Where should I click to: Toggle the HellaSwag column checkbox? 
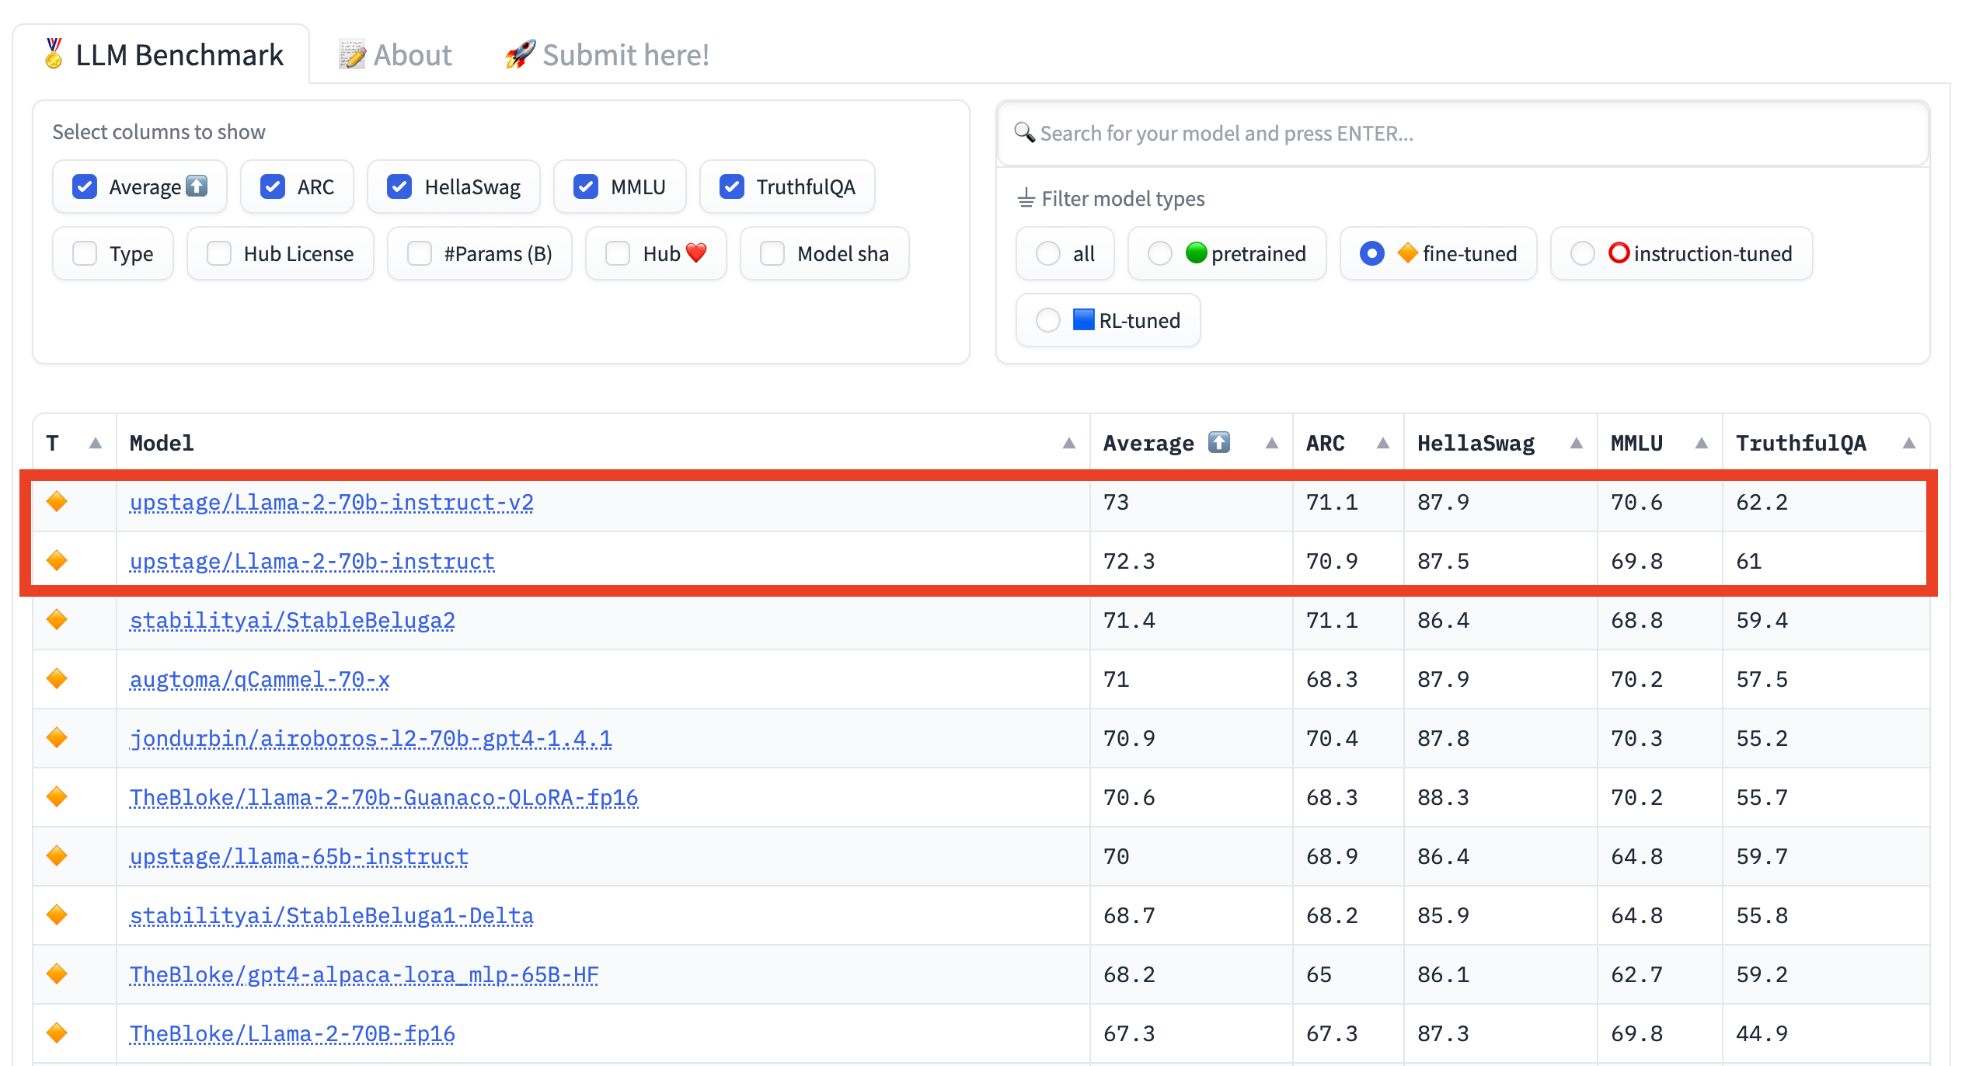click(x=399, y=186)
